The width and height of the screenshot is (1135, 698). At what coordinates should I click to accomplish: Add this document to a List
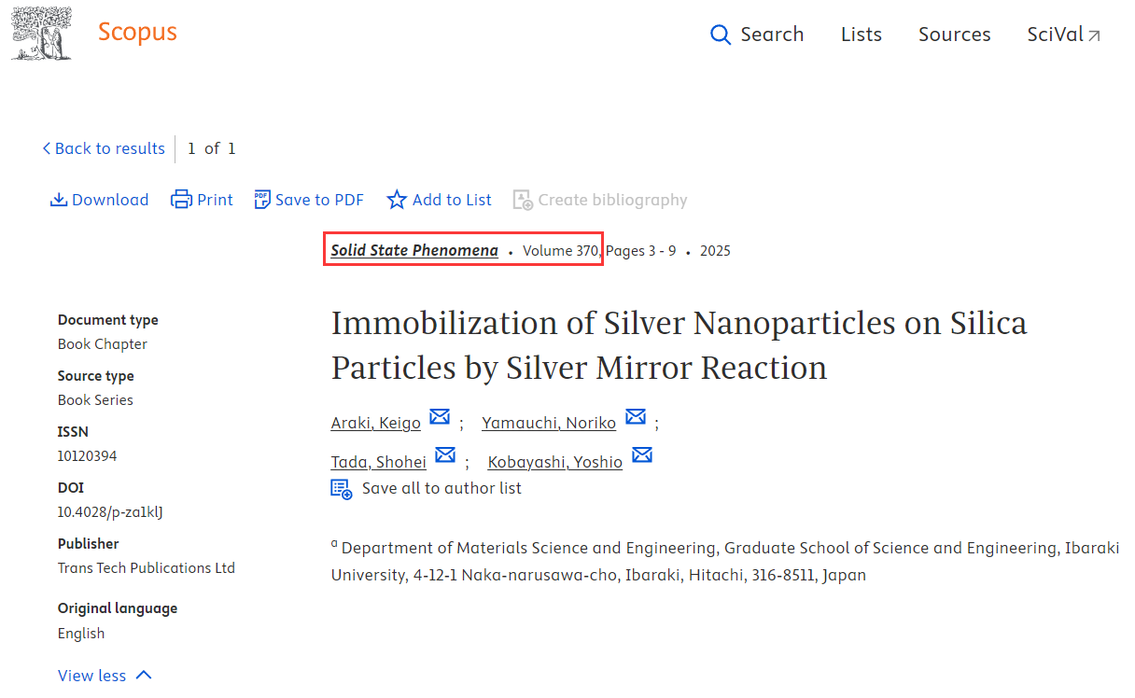(439, 200)
